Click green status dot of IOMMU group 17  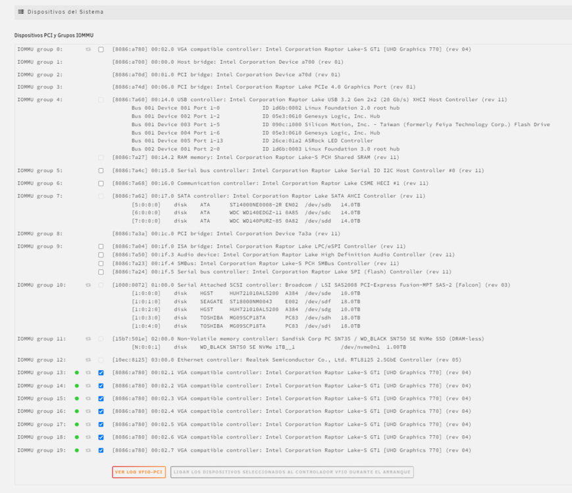click(x=76, y=425)
